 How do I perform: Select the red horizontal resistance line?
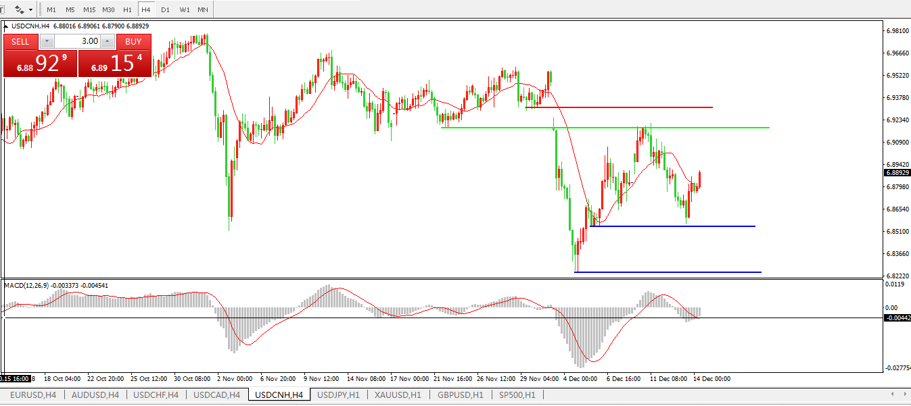[643, 107]
